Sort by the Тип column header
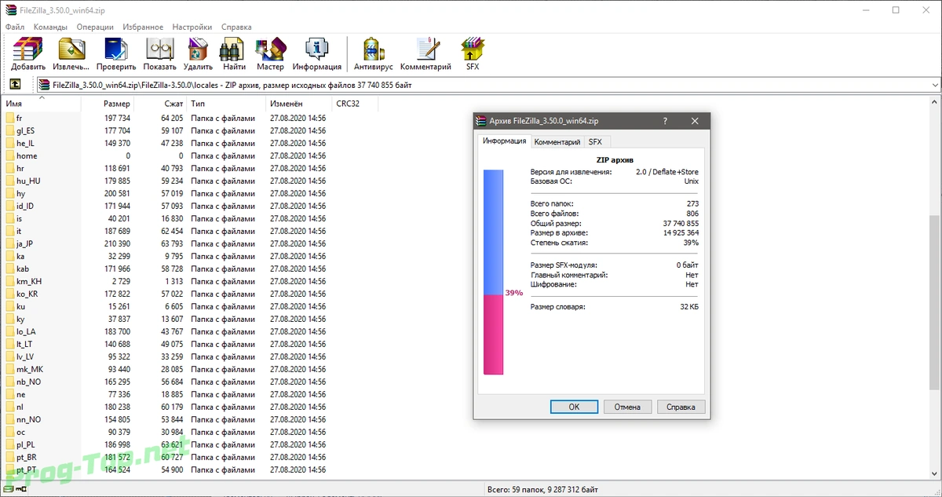 [226, 104]
